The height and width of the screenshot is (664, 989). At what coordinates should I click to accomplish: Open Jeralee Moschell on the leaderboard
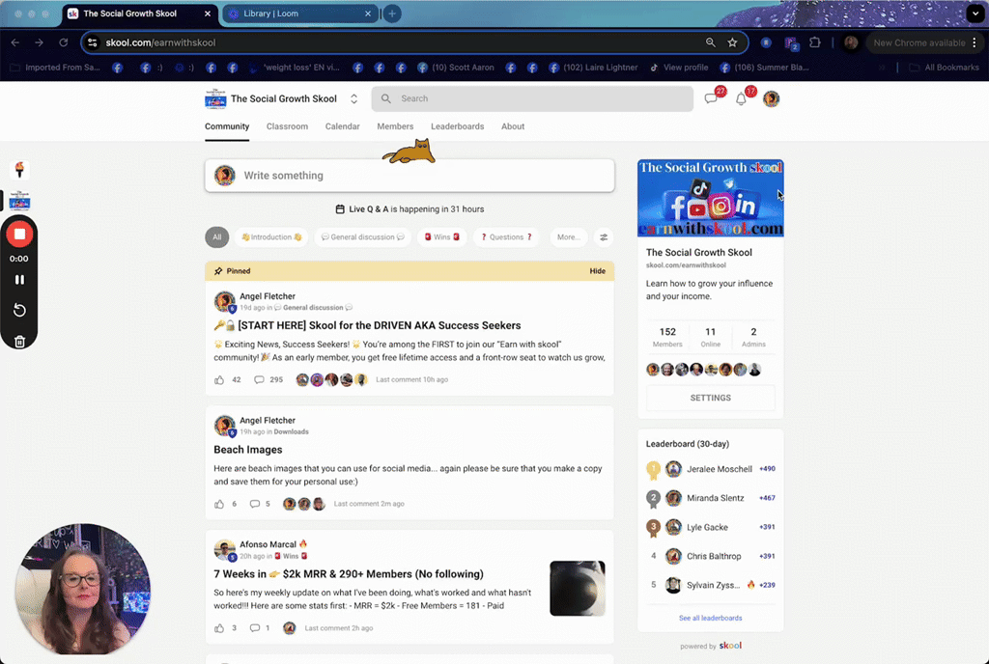(x=719, y=469)
